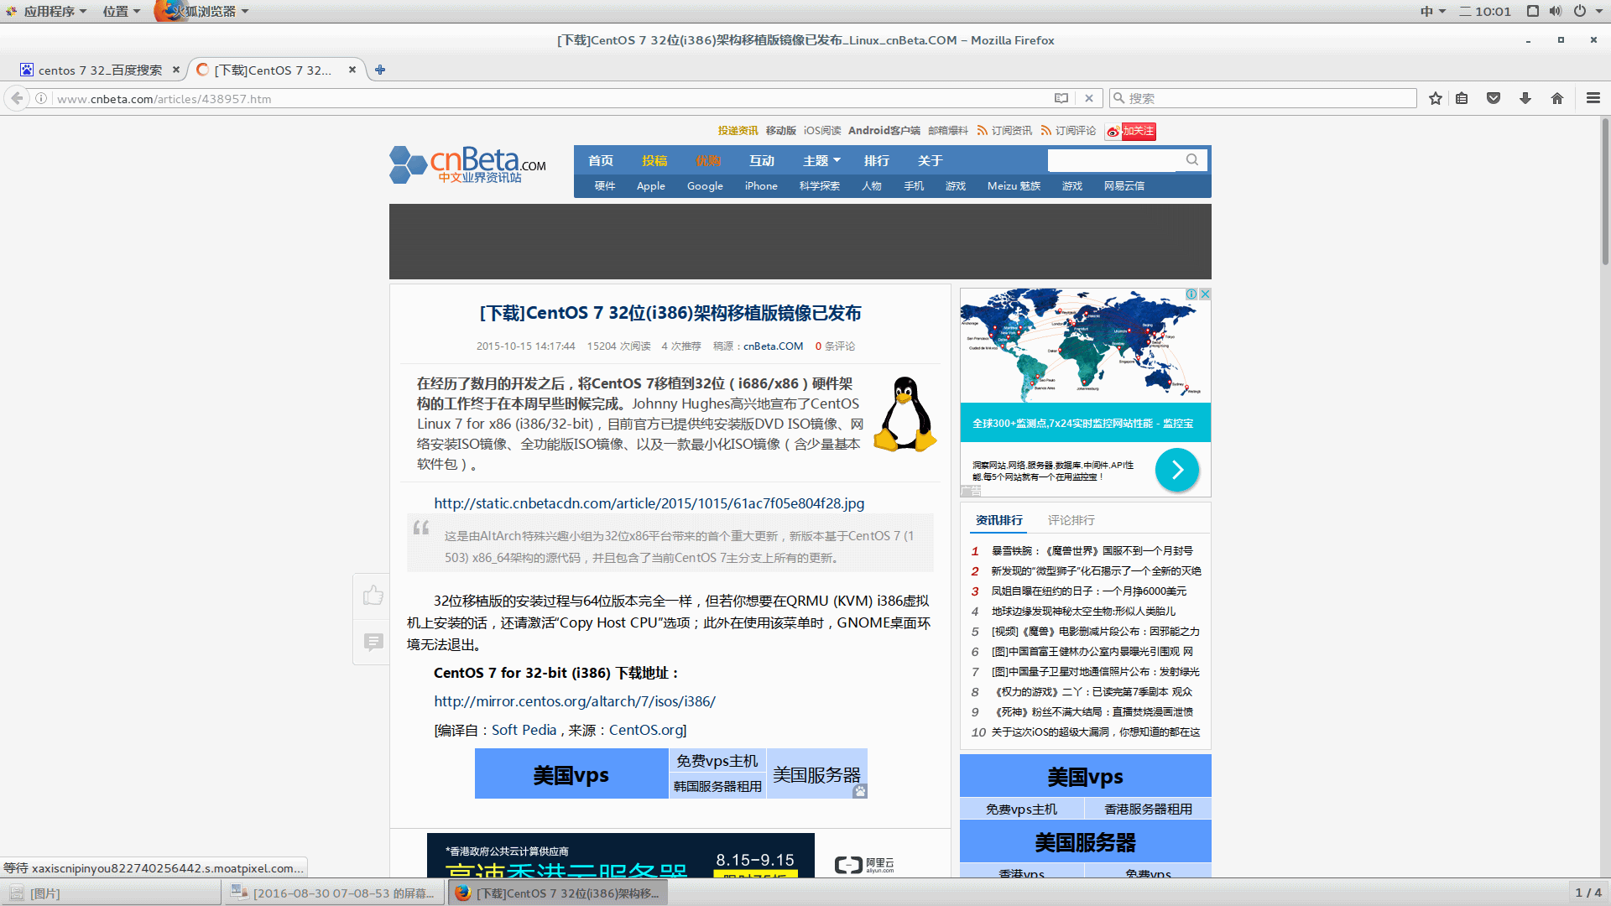The image size is (1611, 906).
Task: Select 资讯排行 ranking tab
Action: pyautogui.click(x=998, y=520)
